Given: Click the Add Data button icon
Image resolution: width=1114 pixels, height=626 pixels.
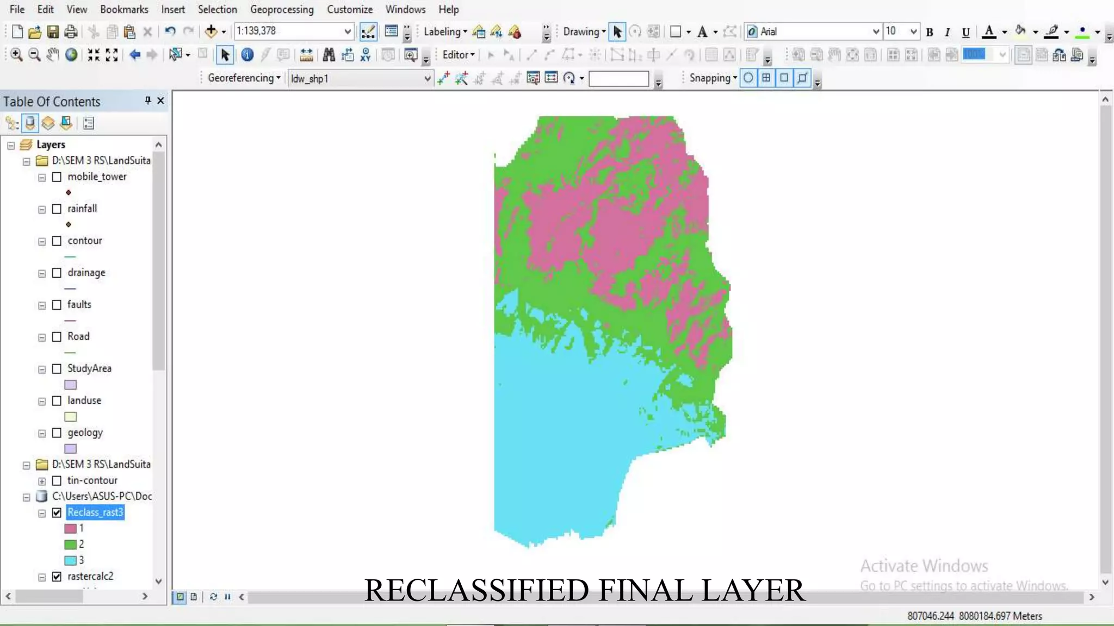Looking at the screenshot, I should point(211,32).
